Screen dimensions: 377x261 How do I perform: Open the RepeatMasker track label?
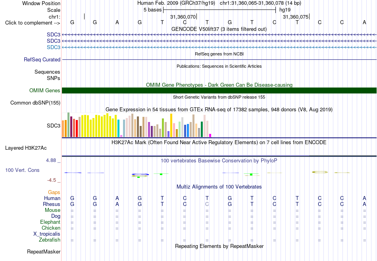pyautogui.click(x=44, y=251)
